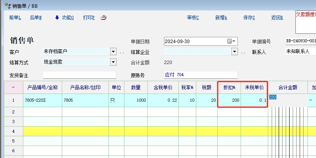This screenshot has width=316, height=158.
Task: Click the blue down-arrow 功能 icon
Action: (x=57, y=17)
